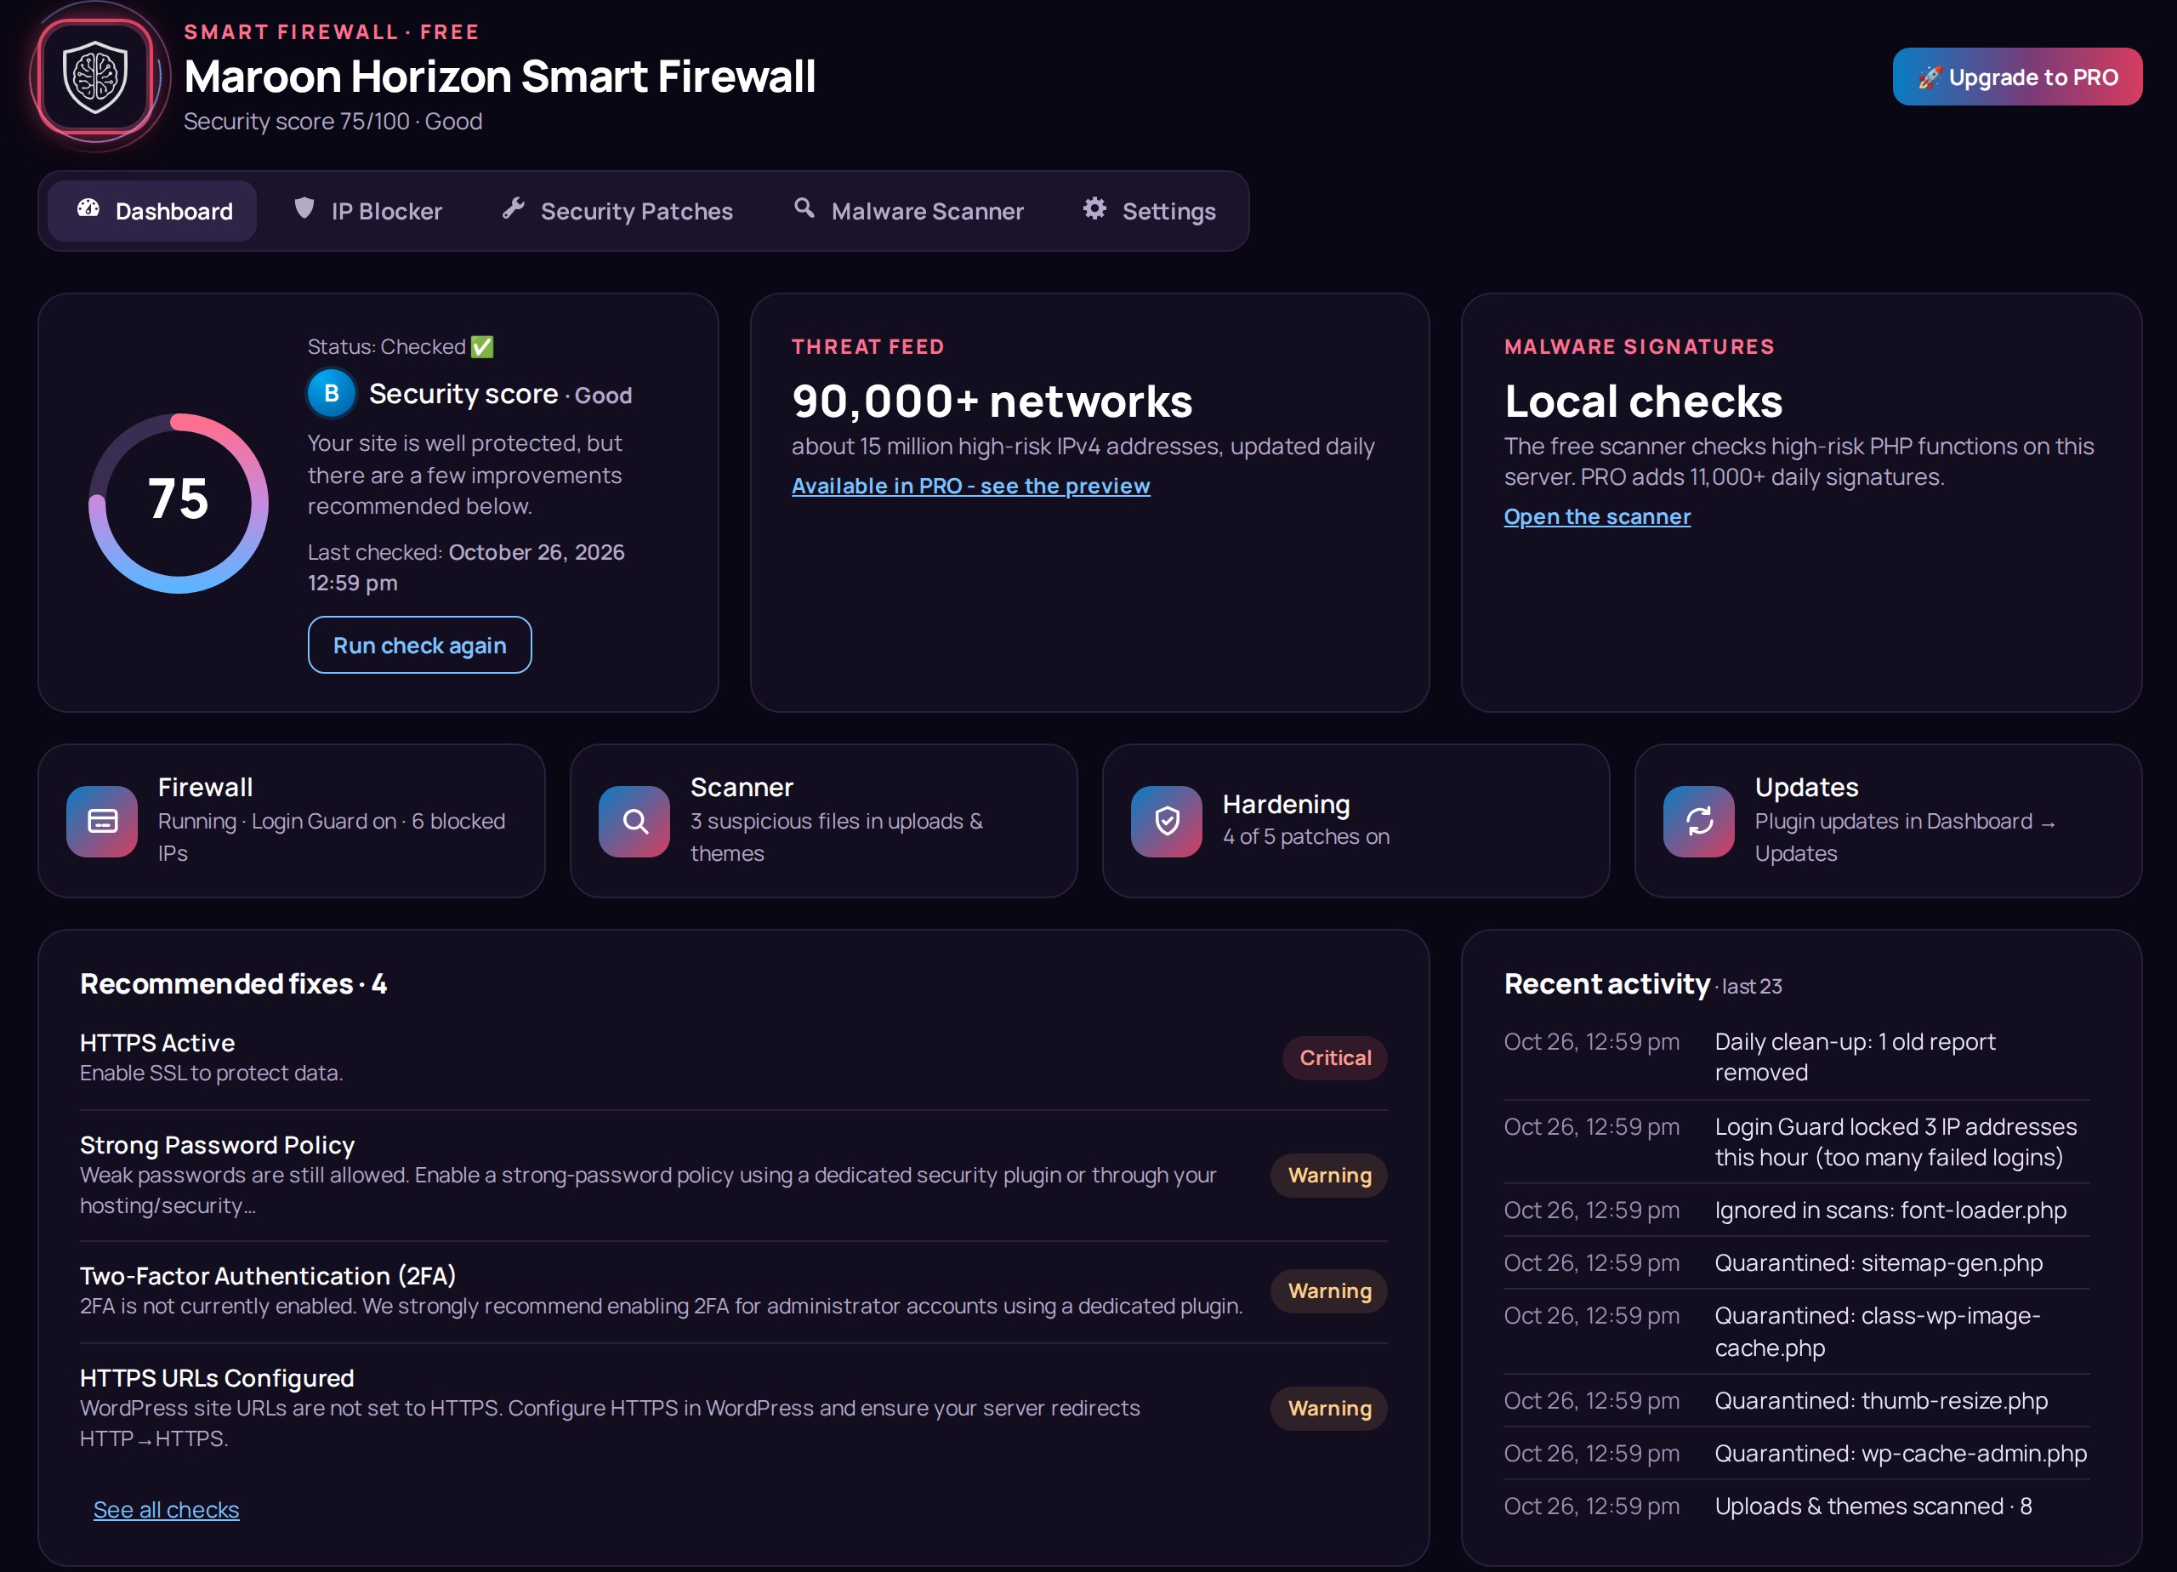Click '4 of 5 patches on' text
This screenshot has width=2177, height=1572.
tap(1305, 837)
